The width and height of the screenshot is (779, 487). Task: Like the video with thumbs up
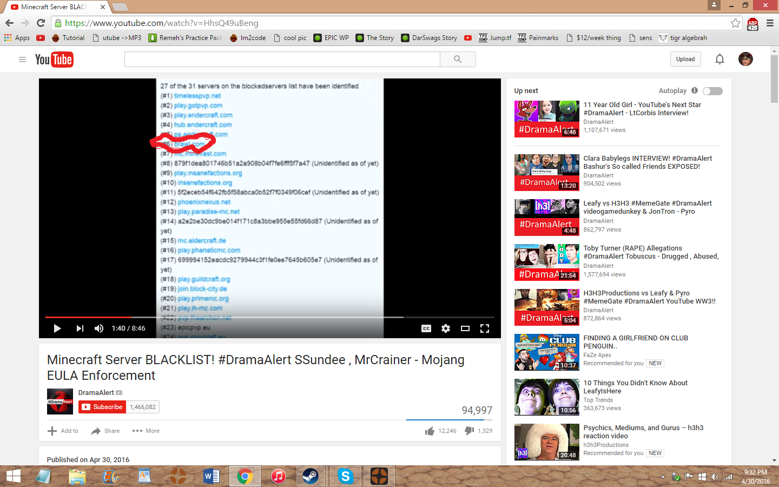tap(430, 431)
